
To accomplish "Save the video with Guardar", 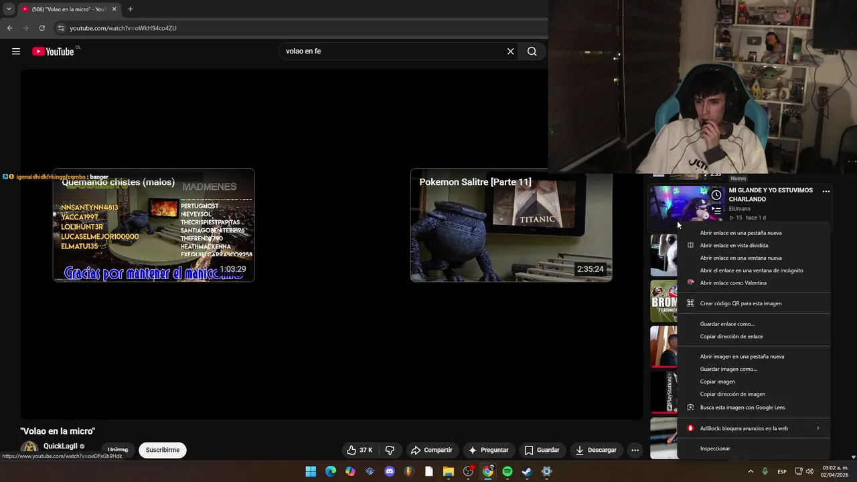I will click(542, 450).
